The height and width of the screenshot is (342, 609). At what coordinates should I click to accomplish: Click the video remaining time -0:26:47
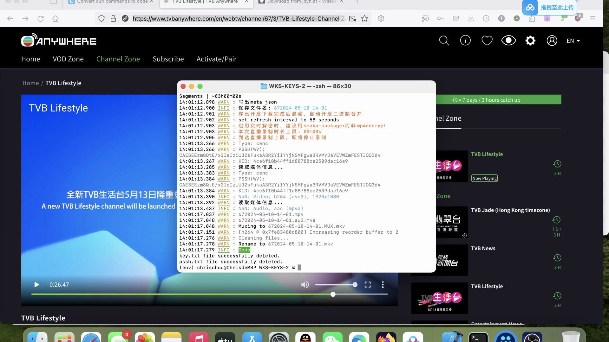pos(57,285)
